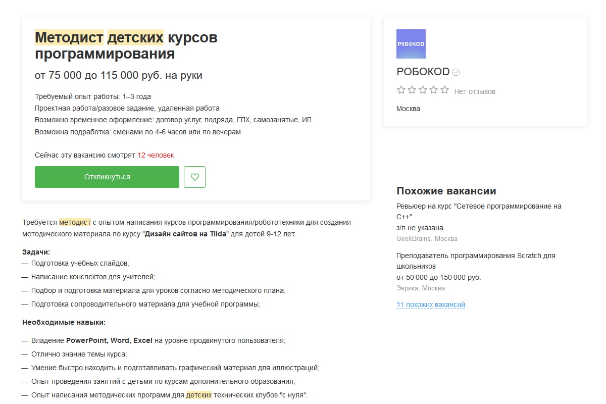Open the 11 похожих вакансий link
Viewport: 606px width, 404px height.
coord(430,305)
